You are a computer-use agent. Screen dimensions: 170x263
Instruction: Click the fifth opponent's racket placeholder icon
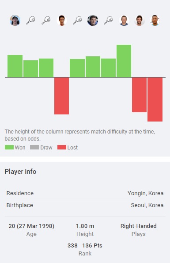click(77, 20)
